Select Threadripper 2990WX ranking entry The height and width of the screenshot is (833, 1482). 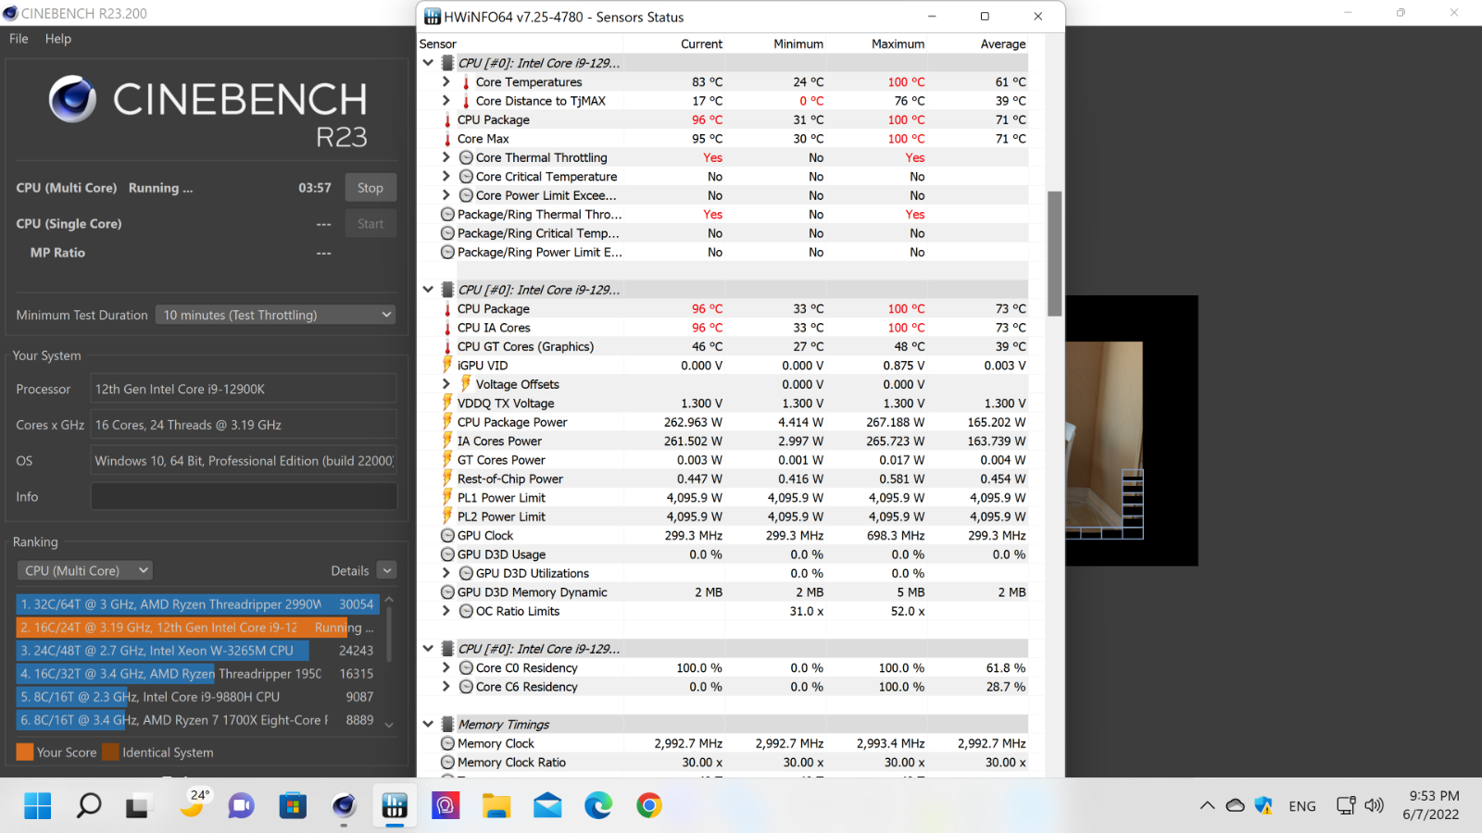[x=197, y=604]
